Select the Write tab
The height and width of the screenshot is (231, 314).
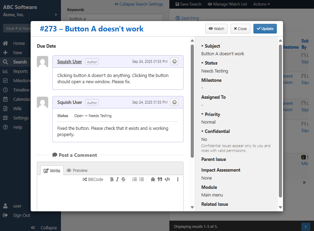click(52, 170)
